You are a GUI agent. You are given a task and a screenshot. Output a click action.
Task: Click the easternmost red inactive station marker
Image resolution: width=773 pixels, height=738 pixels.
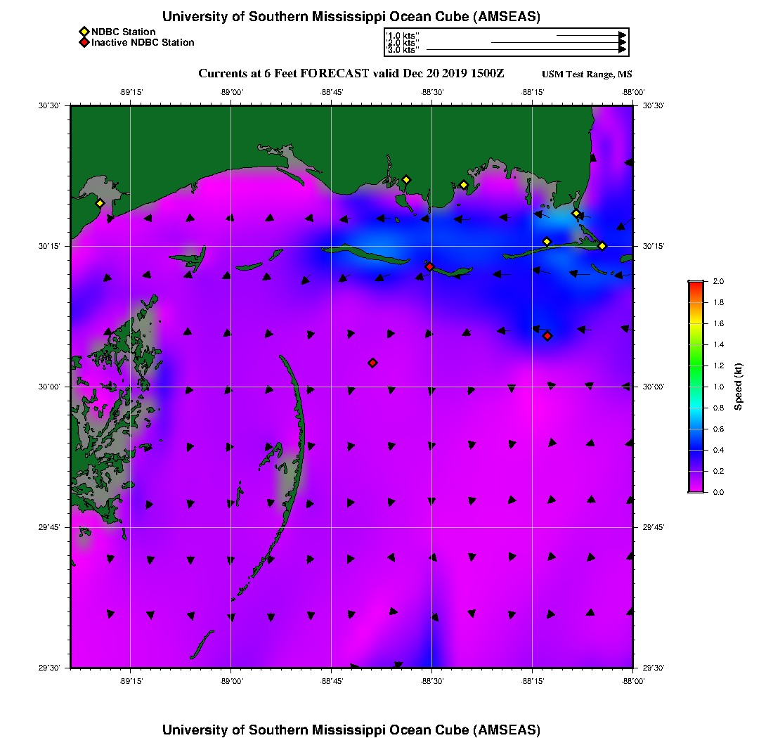pos(547,336)
